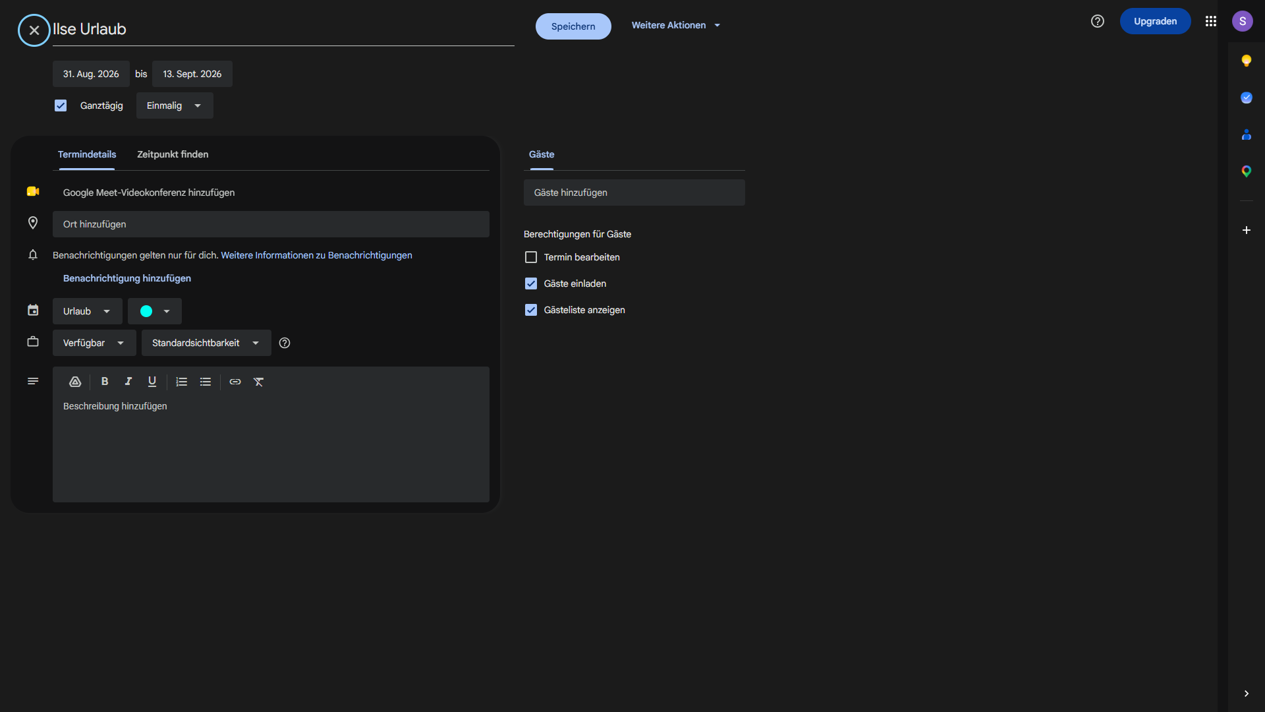1265x712 pixels.
Task: Insert a numbered list in description
Action: coord(182,382)
